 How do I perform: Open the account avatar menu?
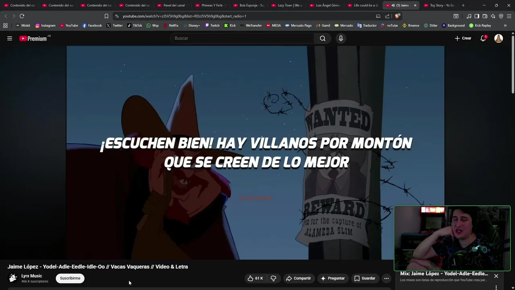click(x=499, y=38)
